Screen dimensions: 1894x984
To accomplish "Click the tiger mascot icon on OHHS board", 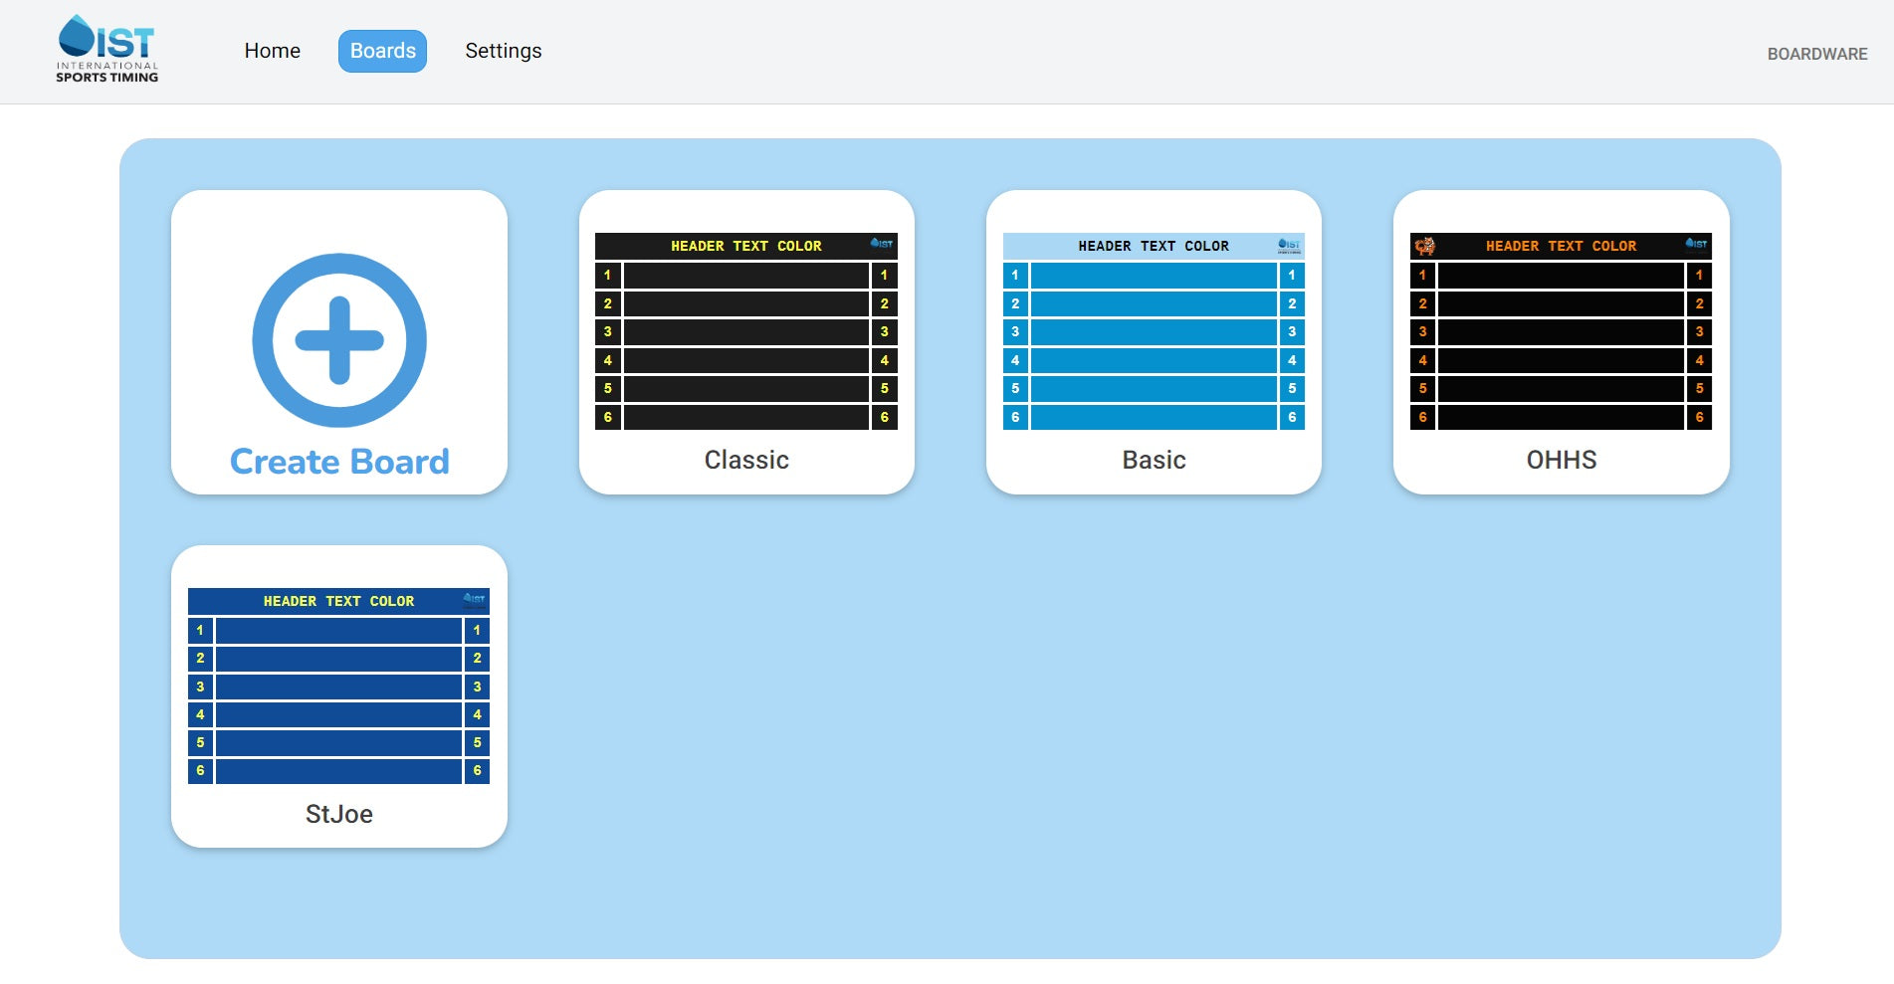I will click(1424, 246).
